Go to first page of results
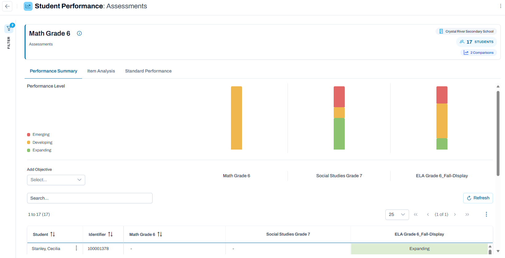The image size is (505, 258). coord(416,214)
